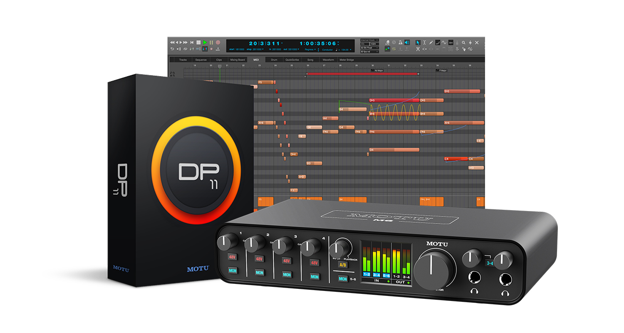Select the Pencil tool
This screenshot has width=624, height=333.
[431, 42]
